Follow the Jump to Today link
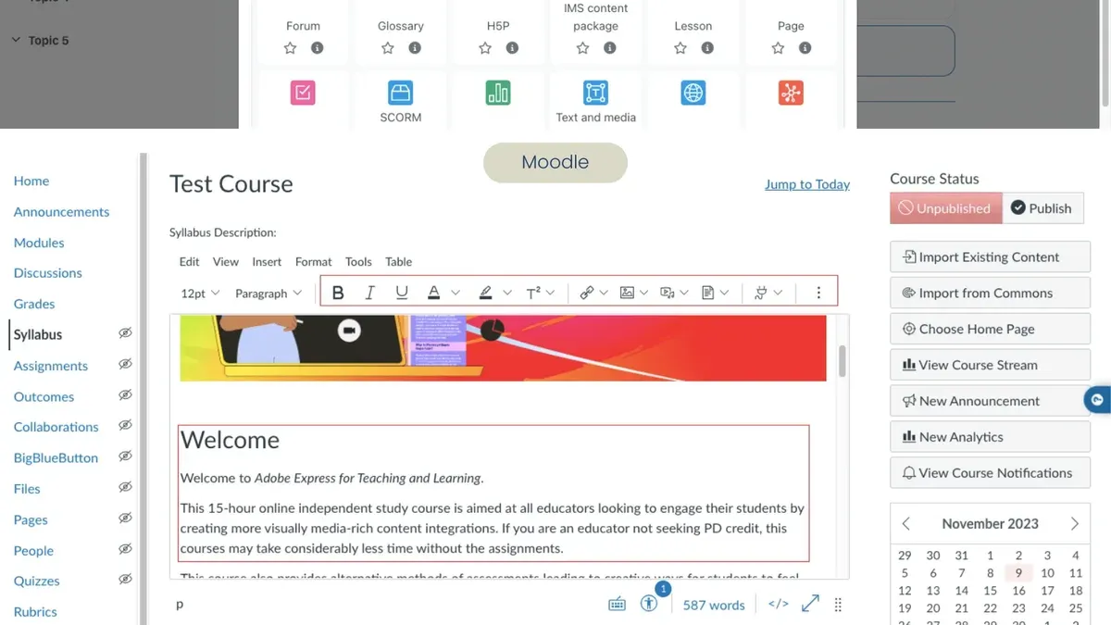Screen dimensions: 1111x625 point(807,184)
